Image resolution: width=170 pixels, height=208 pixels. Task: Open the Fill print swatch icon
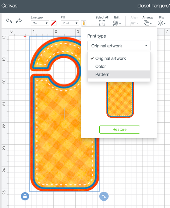84,23
